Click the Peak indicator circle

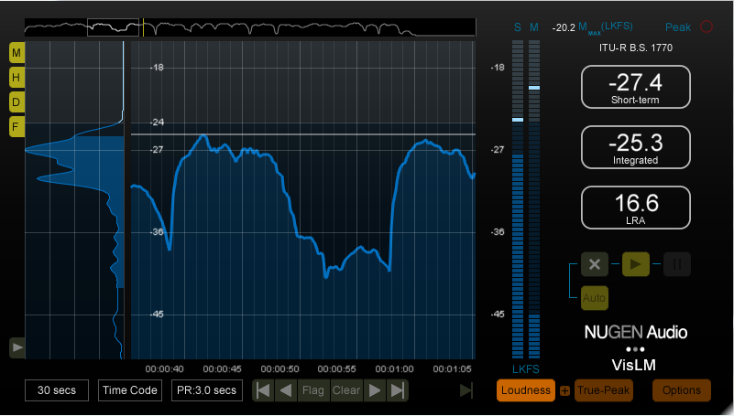coord(707,27)
